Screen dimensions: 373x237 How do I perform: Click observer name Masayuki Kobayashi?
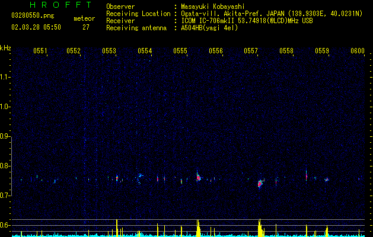[x=213, y=7]
